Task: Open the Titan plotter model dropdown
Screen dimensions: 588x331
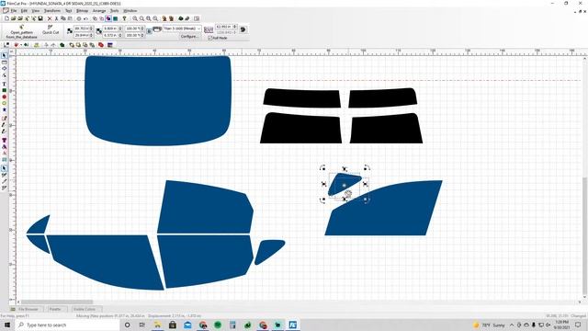Action: click(182, 29)
